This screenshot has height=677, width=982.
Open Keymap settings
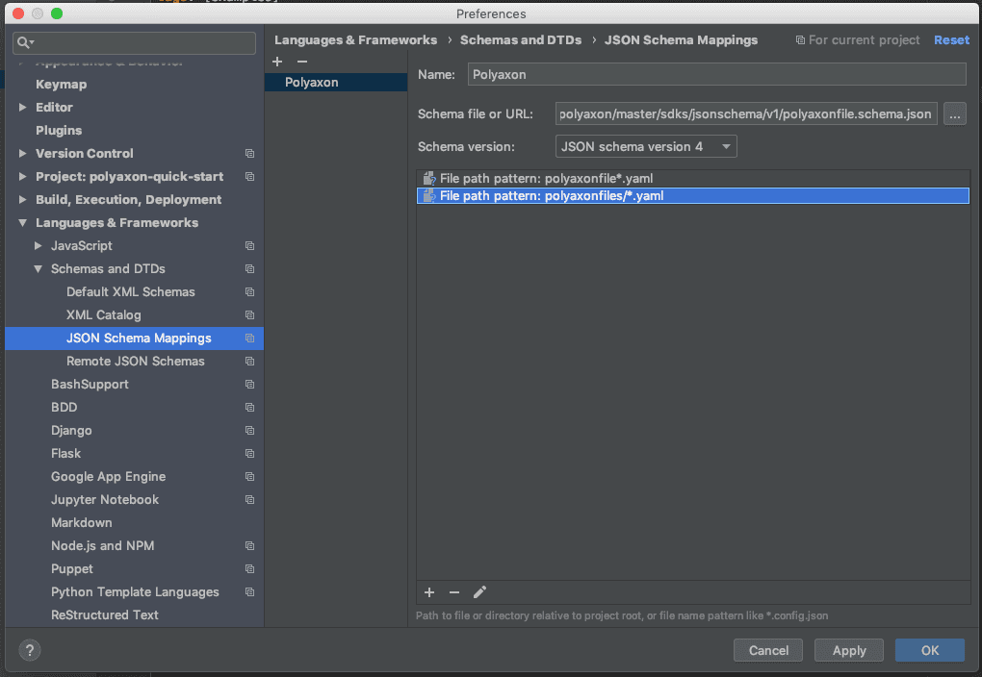coord(62,85)
